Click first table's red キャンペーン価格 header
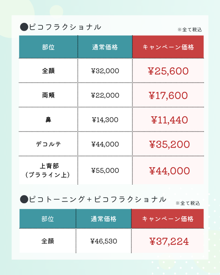220x275 pixels. [168, 47]
